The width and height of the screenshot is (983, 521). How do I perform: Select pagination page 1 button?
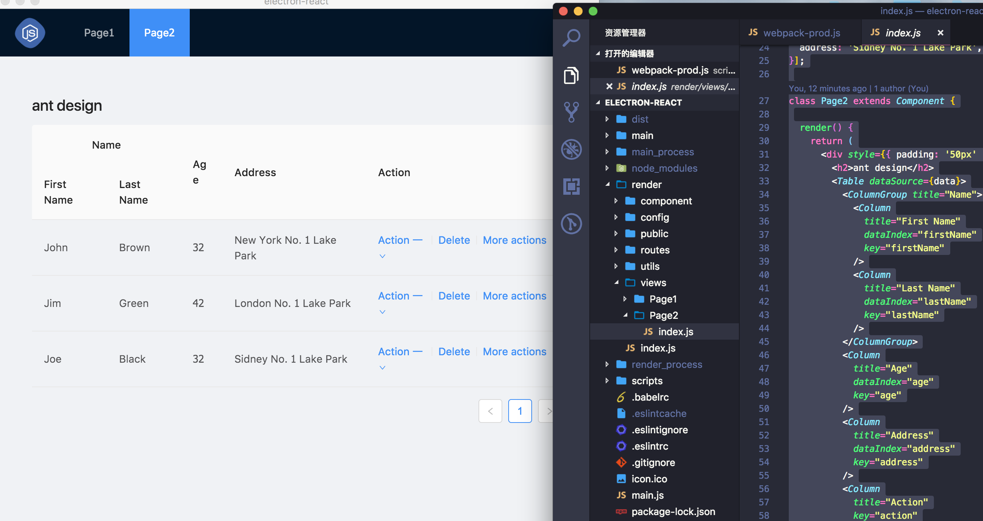pyautogui.click(x=519, y=411)
